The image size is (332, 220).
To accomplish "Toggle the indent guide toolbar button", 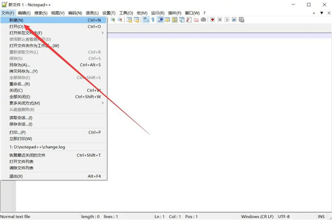I will pyautogui.click(x=160, y=20).
